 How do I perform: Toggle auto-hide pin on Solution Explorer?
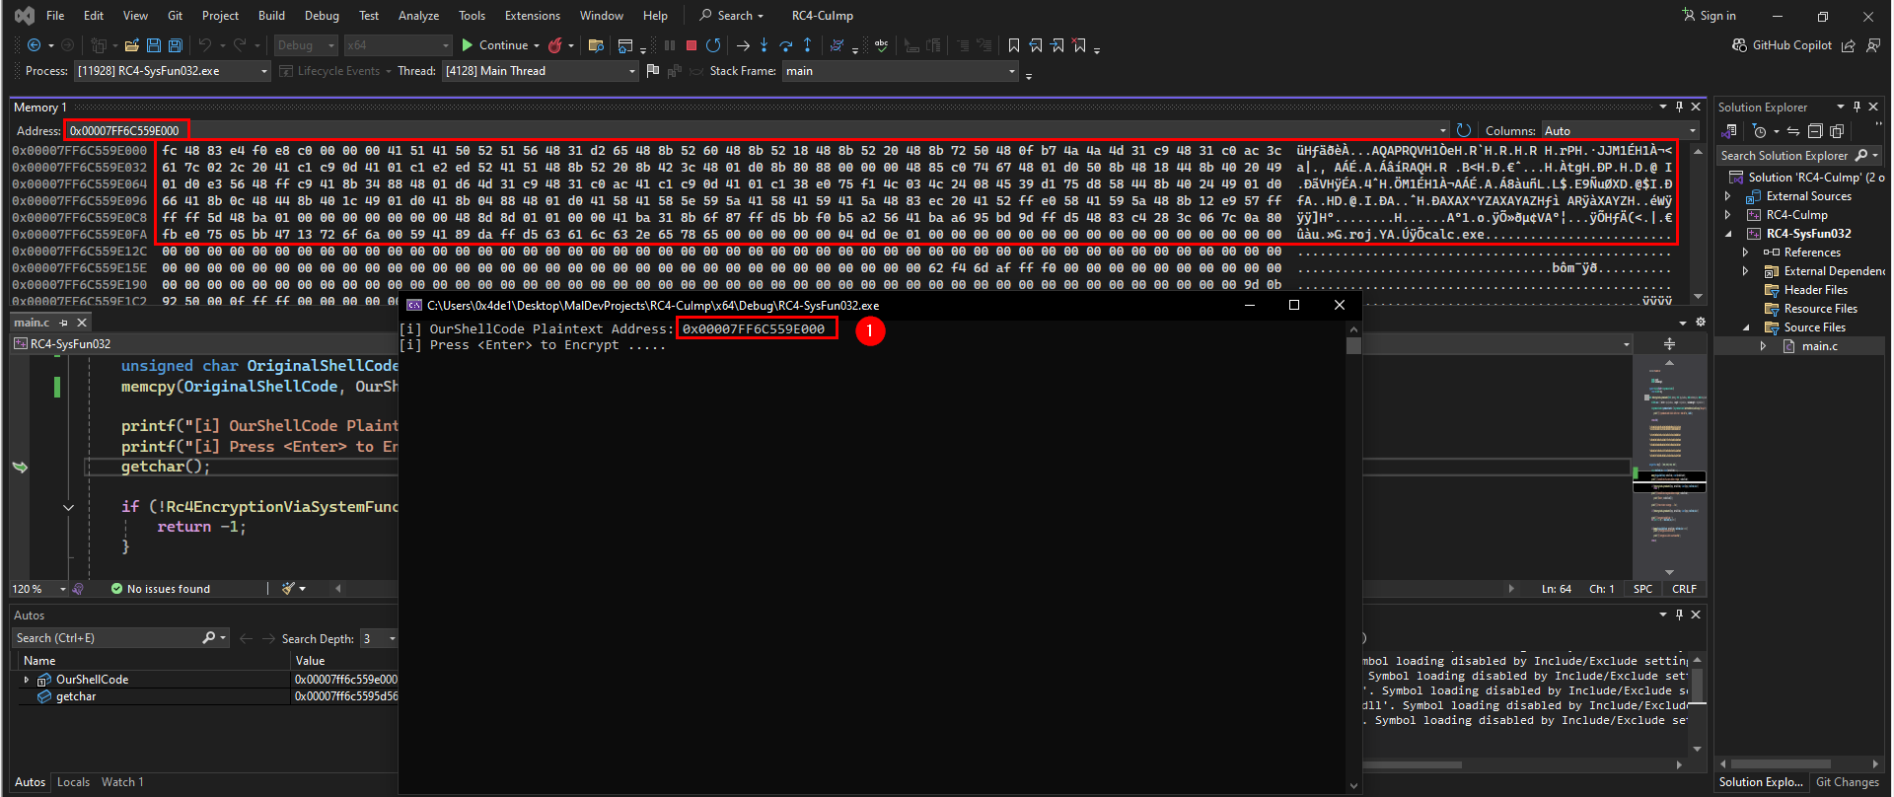(x=1857, y=107)
